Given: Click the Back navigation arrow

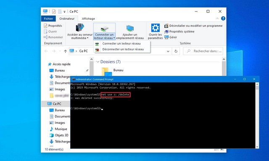Looking at the screenshot, I should click(x=46, y=51).
